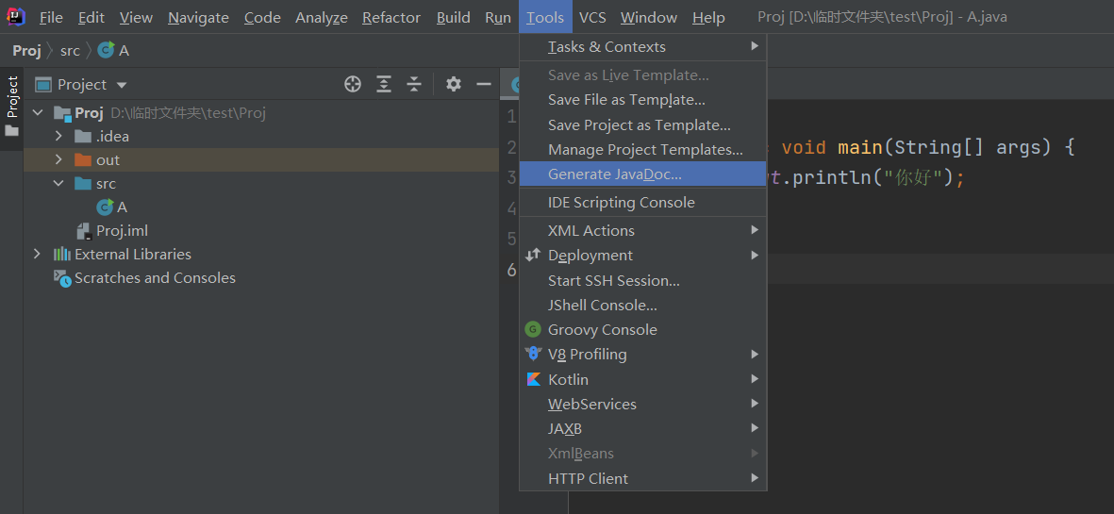This screenshot has width=1114, height=514.
Task: Click the Scratches and Consoles icon
Action: [62, 278]
